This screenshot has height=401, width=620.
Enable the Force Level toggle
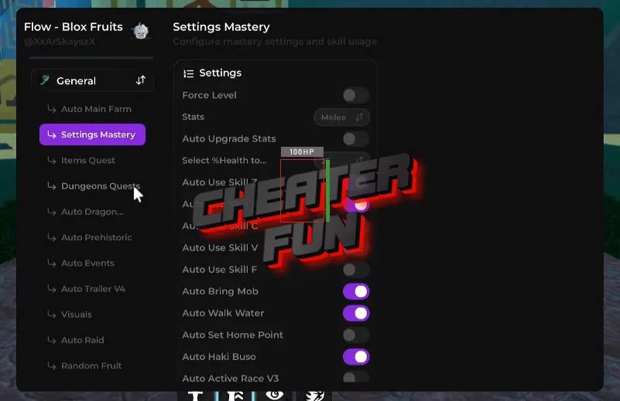[x=356, y=95]
